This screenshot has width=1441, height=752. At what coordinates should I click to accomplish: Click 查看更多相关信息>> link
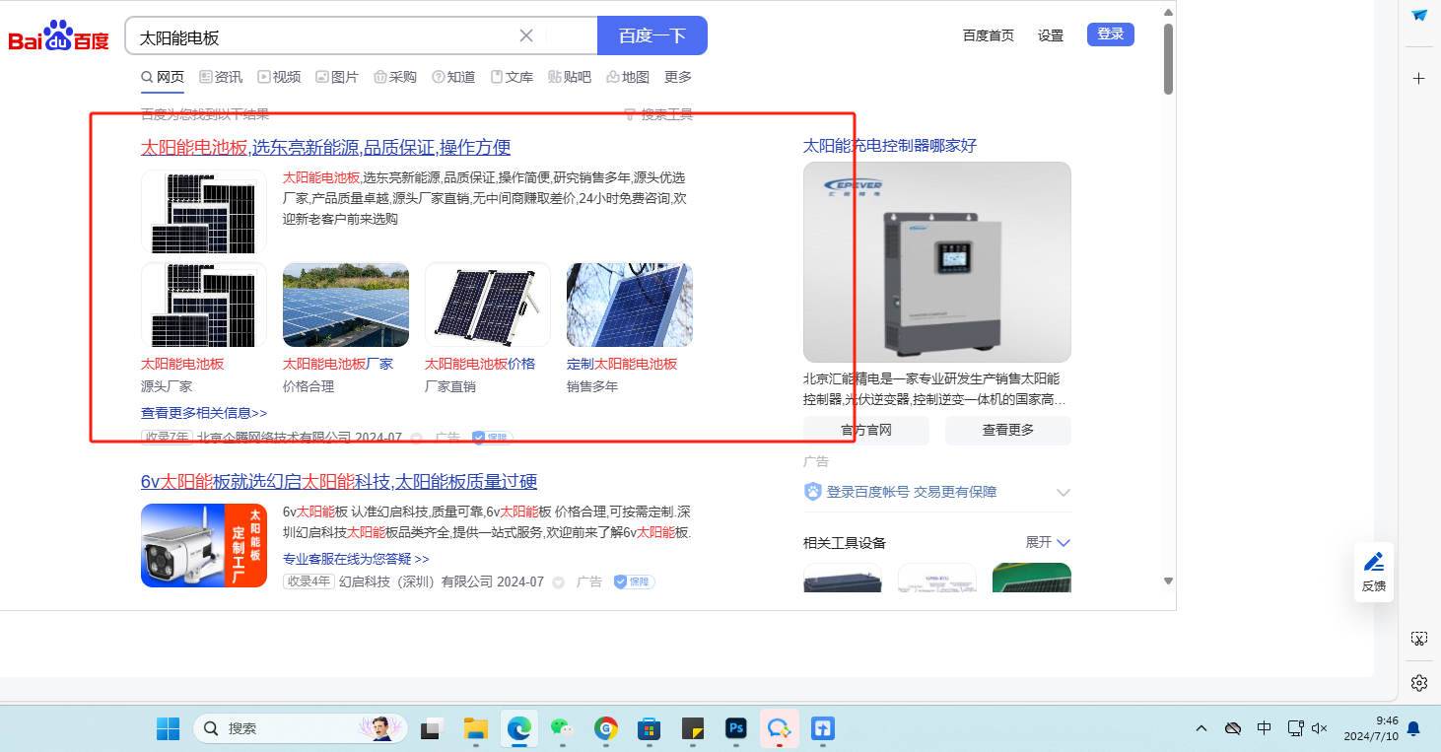204,413
